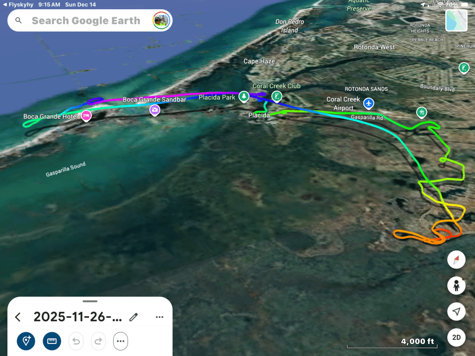Toggle the 2D view button
This screenshot has width=475, height=356.
456,337
